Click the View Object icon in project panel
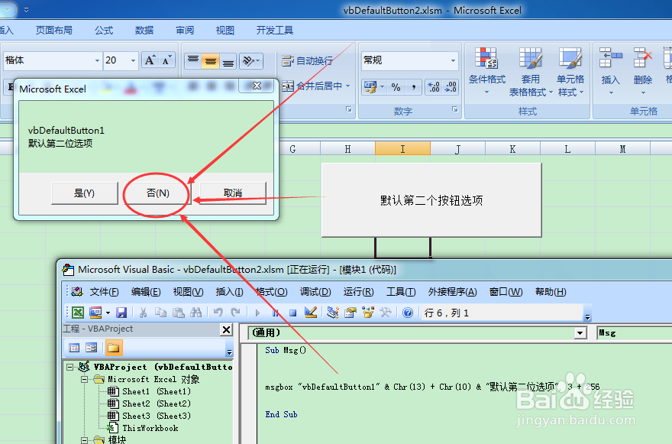Image resolution: width=672 pixels, height=444 pixels. click(x=92, y=348)
